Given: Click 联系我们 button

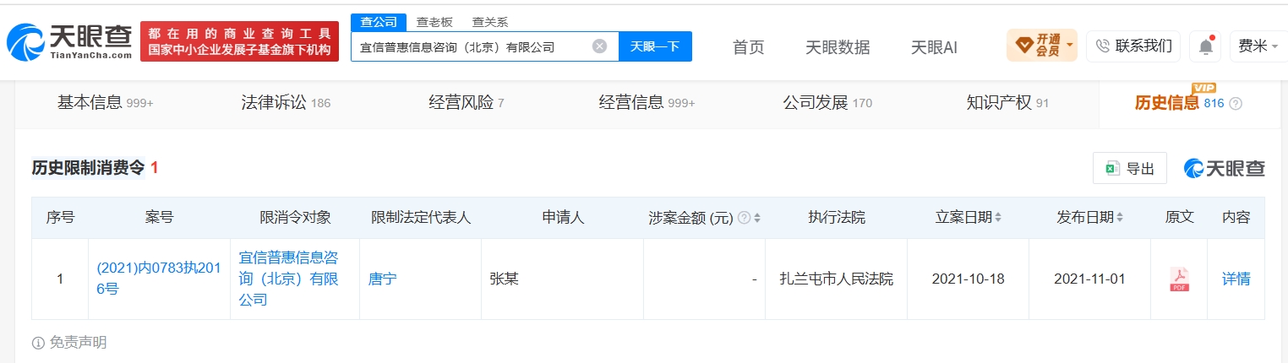Looking at the screenshot, I should pyautogui.click(x=1134, y=46).
